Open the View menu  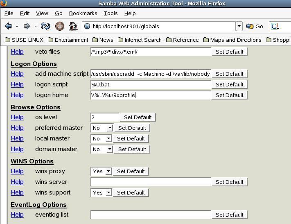tap(42, 14)
